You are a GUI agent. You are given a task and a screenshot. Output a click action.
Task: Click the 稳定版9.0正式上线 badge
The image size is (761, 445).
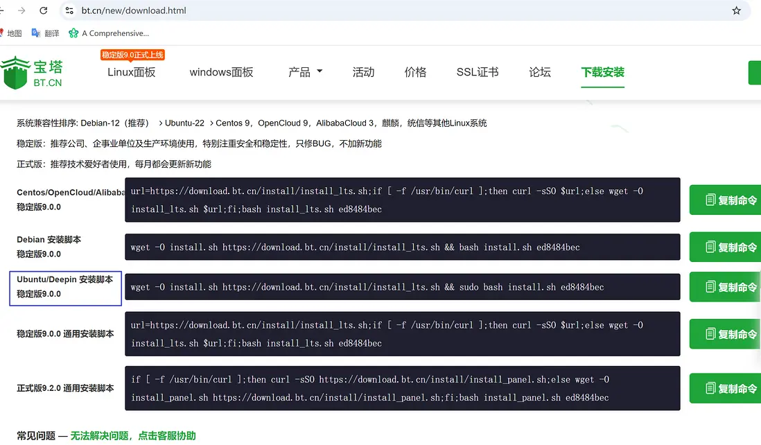point(132,55)
